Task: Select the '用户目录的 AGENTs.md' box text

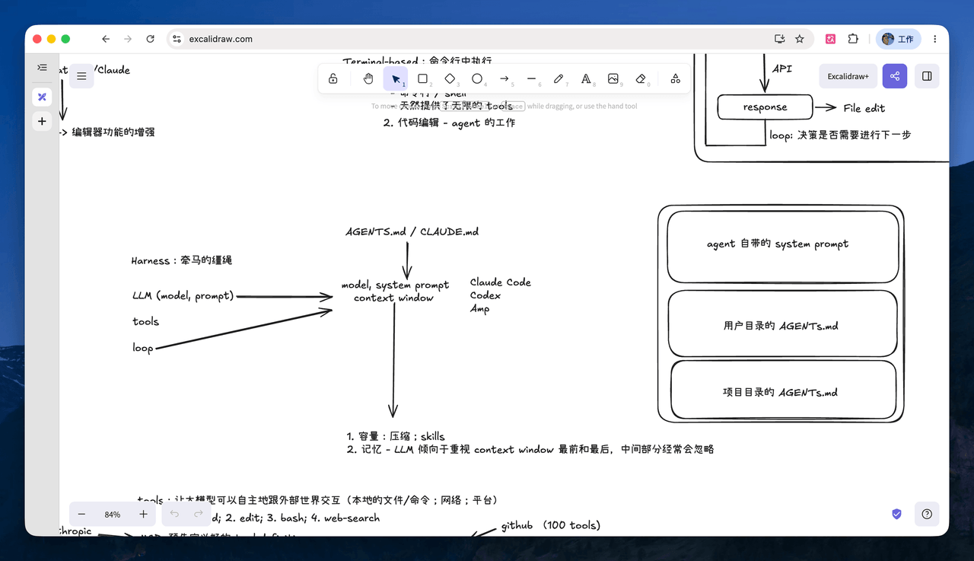Action: pos(781,326)
